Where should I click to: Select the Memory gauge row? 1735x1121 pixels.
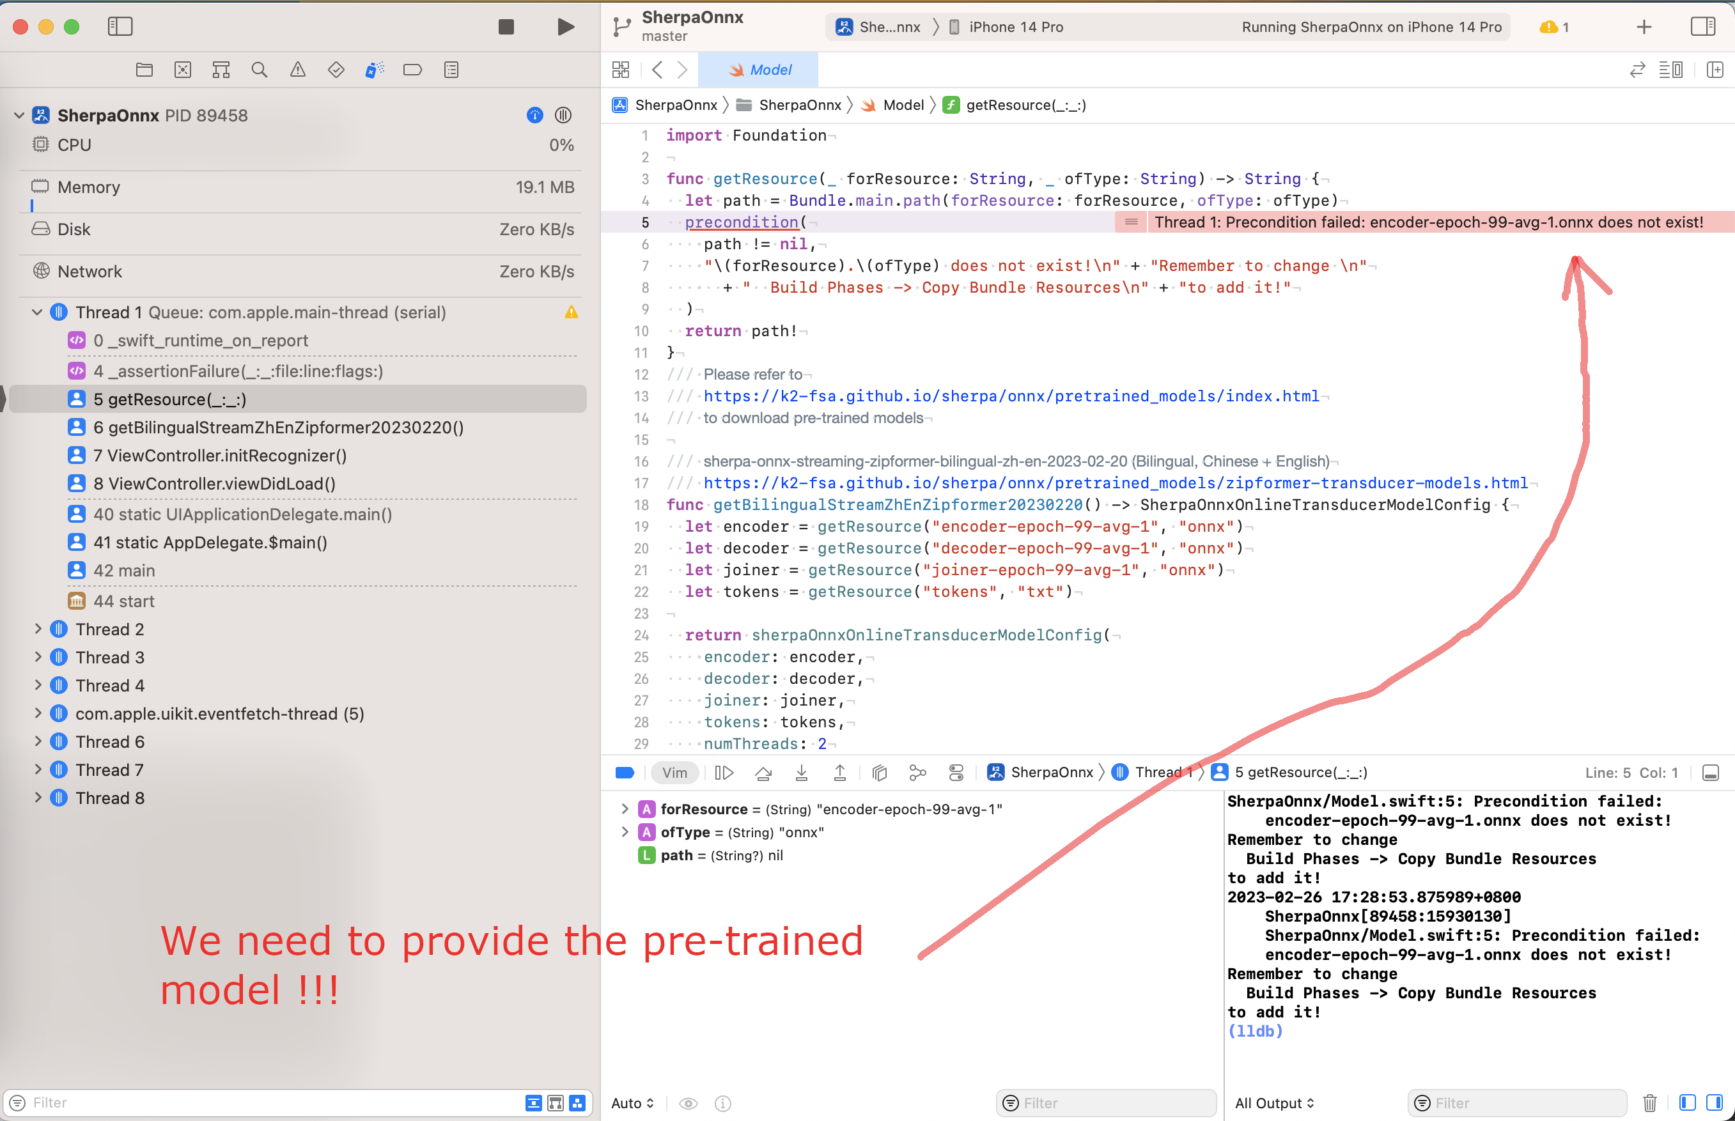tap(302, 187)
